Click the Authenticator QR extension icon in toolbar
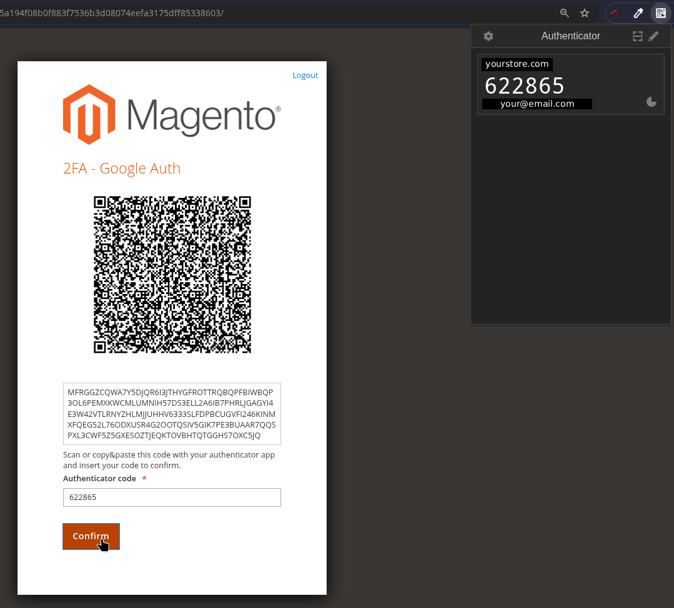Viewport: 674px width, 608px height. [x=661, y=13]
